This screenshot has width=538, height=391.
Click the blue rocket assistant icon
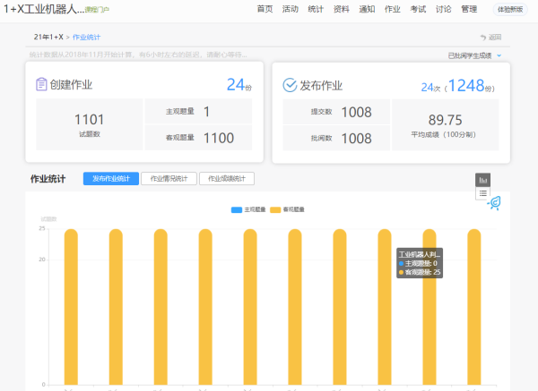tap(494, 203)
